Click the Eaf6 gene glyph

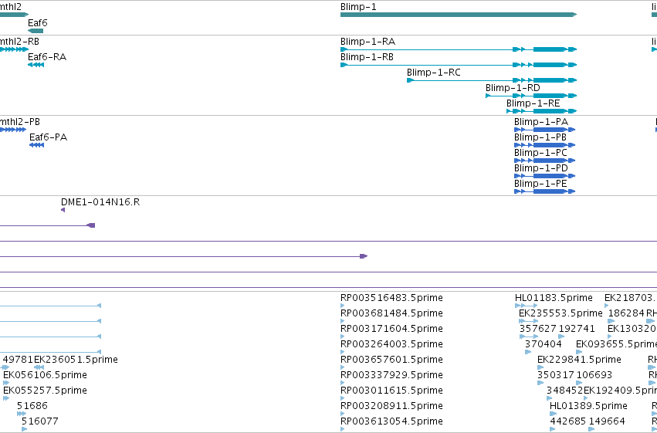pos(36,31)
